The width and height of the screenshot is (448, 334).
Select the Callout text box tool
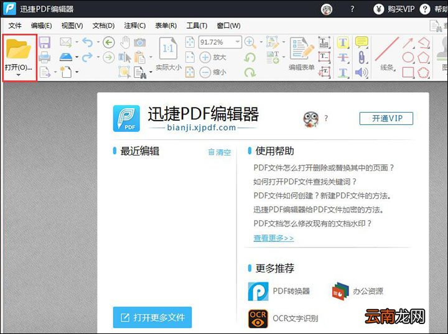324,72
